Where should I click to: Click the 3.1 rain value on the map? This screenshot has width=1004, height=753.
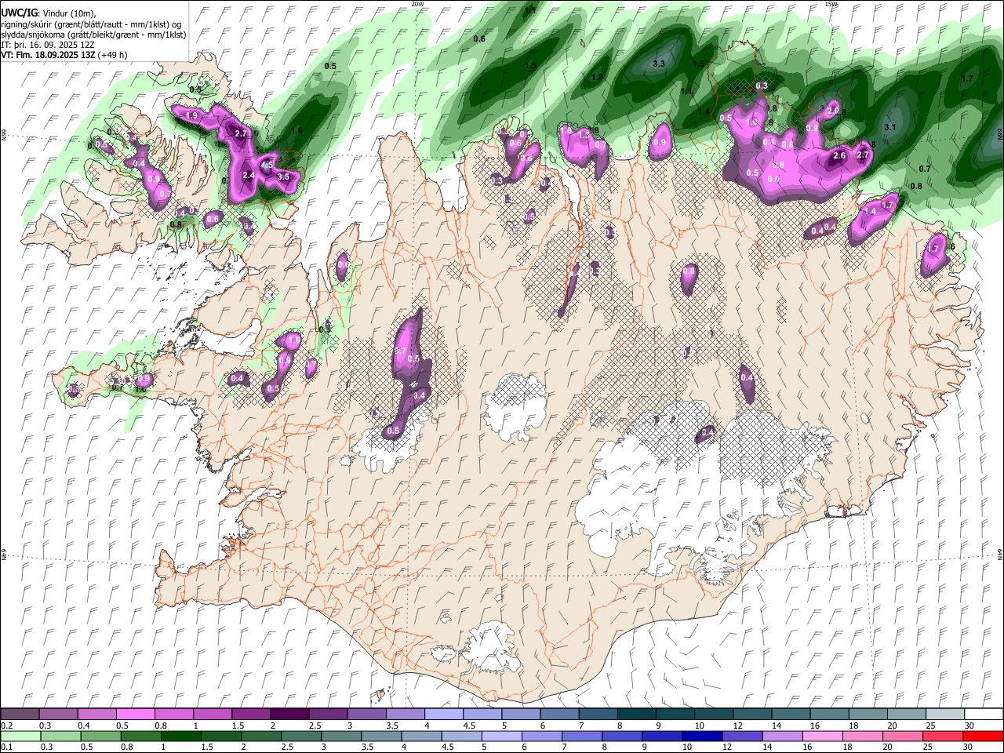(x=889, y=127)
